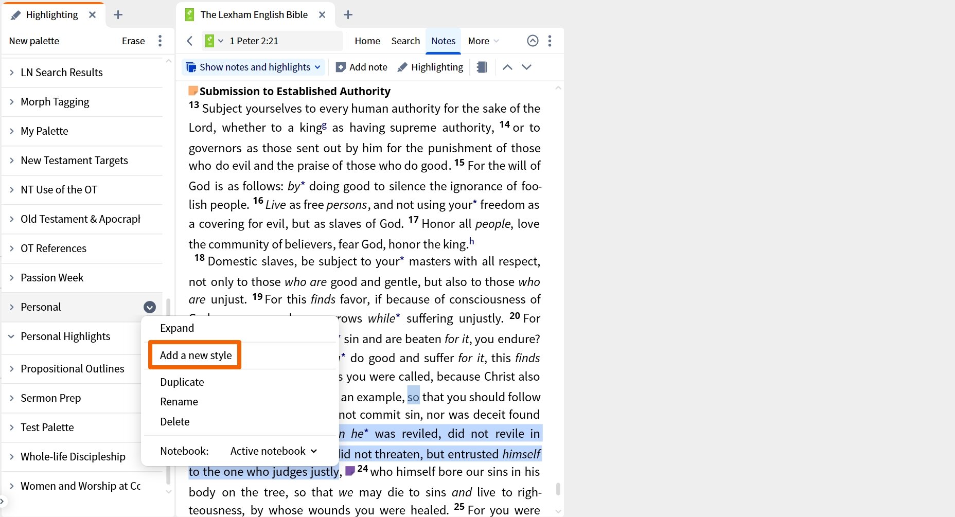The width and height of the screenshot is (955, 517).
Task: Jump to next note with down chevron
Action: [526, 67]
